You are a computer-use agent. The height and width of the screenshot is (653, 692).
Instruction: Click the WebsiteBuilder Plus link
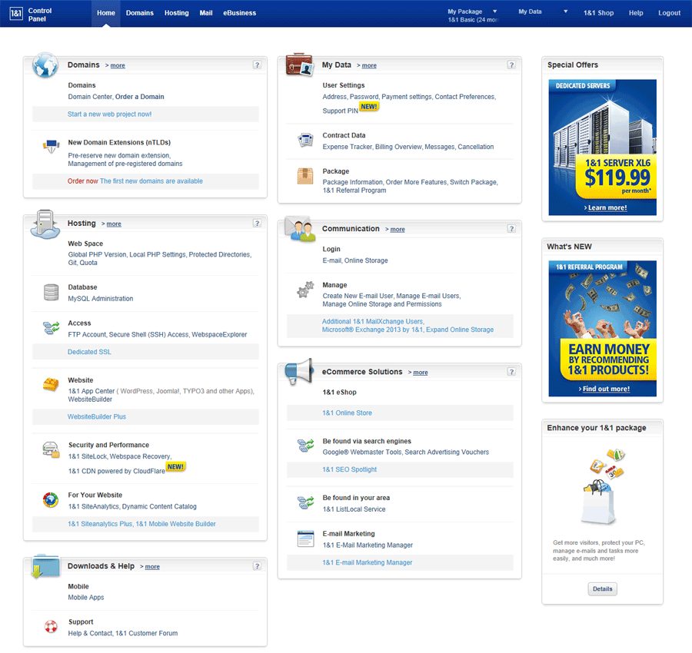(97, 416)
